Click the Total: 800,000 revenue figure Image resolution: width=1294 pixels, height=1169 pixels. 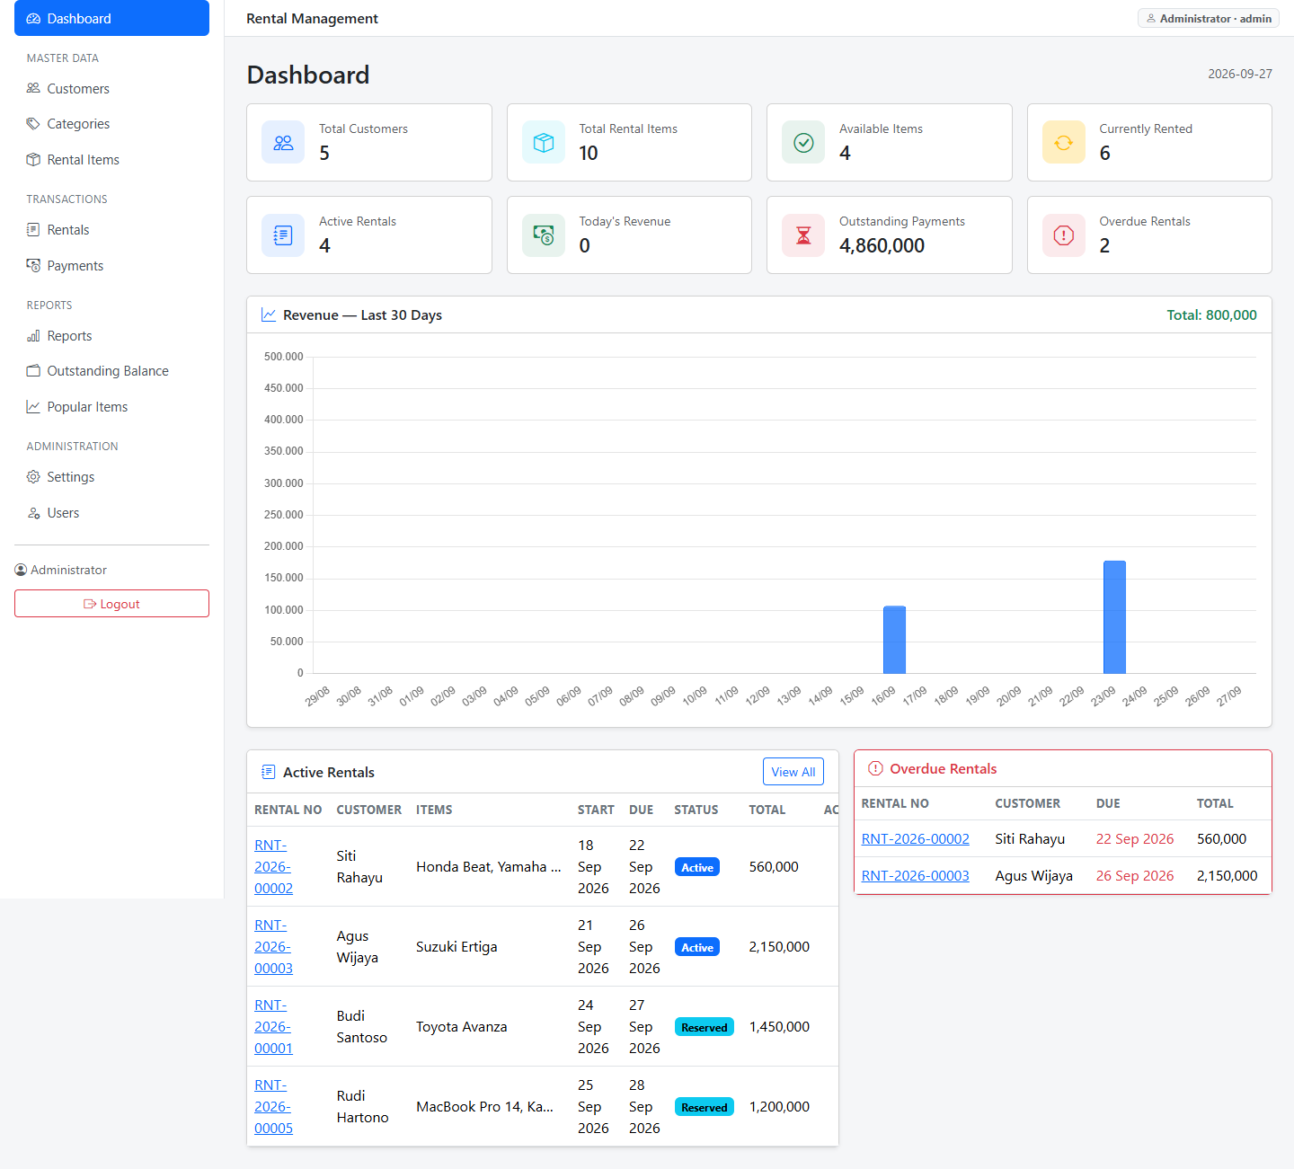click(1211, 314)
